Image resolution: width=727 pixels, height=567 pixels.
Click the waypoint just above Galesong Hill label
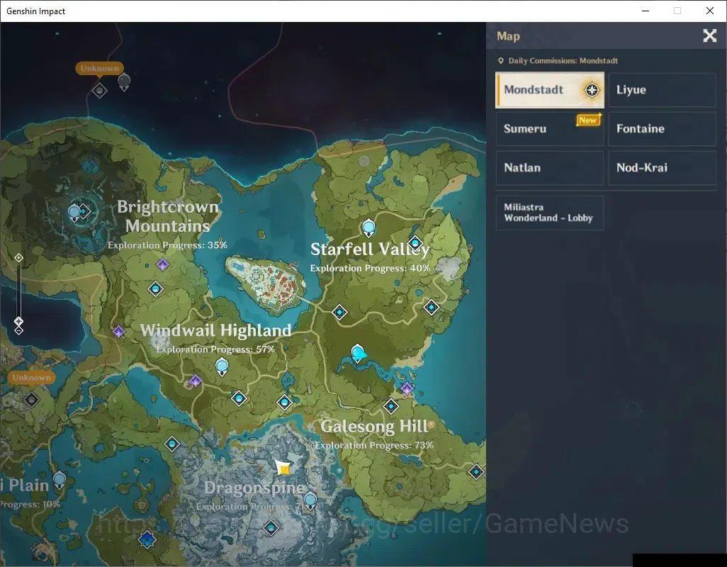click(x=391, y=406)
